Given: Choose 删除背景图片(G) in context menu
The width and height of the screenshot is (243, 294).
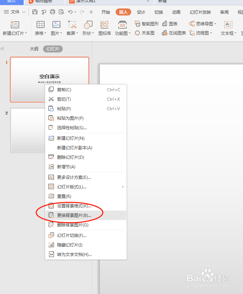Looking at the screenshot, I should [86, 225].
